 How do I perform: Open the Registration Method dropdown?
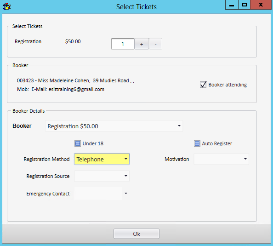coord(102,159)
